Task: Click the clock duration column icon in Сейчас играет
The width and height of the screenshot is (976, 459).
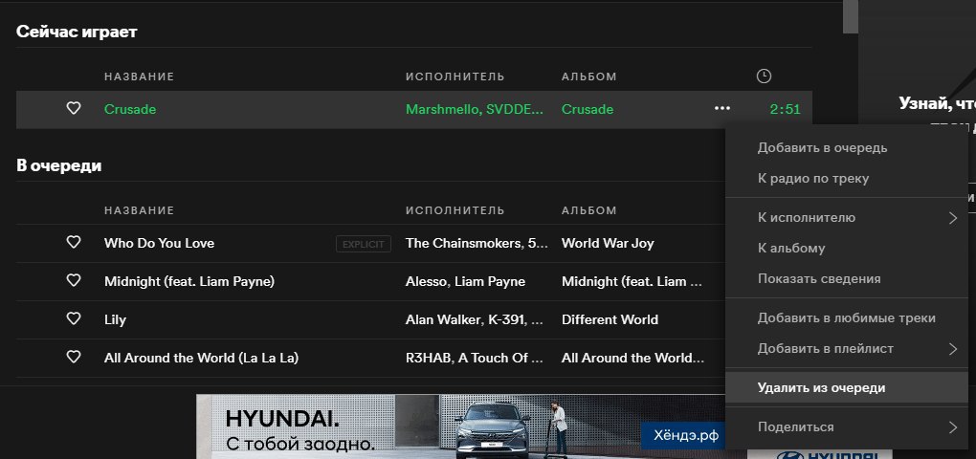Action: 764,76
